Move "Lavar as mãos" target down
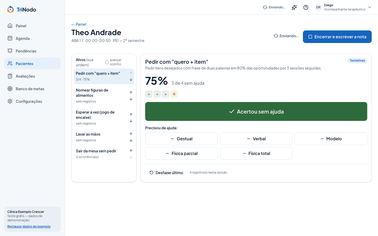Screen dimensions: 378x236 (131, 140)
